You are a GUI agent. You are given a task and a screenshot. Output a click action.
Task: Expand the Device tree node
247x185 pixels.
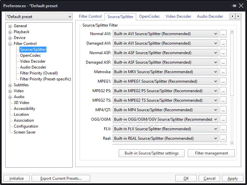coord(10,38)
